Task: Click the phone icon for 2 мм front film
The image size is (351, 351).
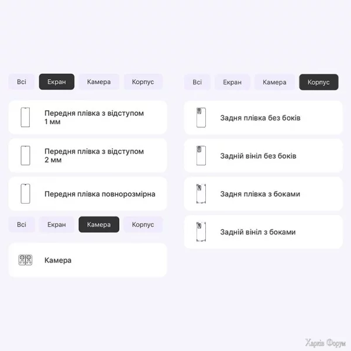Action: [x=25, y=156]
